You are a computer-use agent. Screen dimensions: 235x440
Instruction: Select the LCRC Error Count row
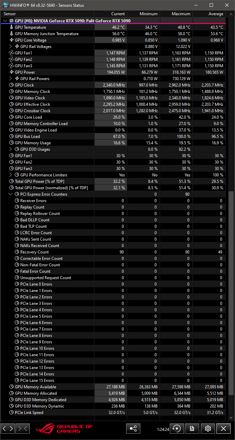(x=113, y=233)
